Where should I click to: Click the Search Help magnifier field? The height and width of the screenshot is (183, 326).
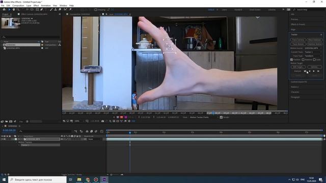tap(308, 10)
